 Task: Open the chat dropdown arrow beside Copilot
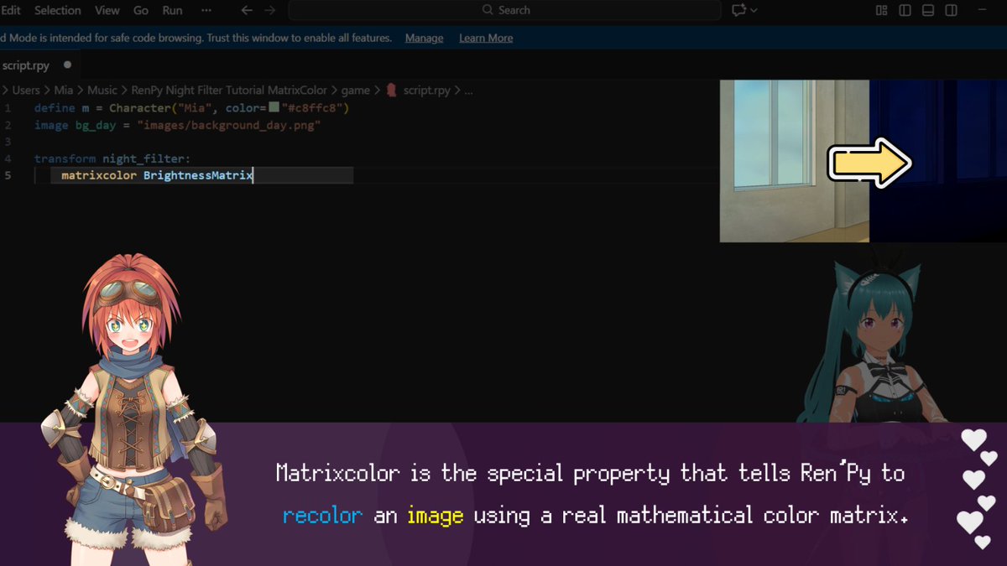click(x=754, y=10)
